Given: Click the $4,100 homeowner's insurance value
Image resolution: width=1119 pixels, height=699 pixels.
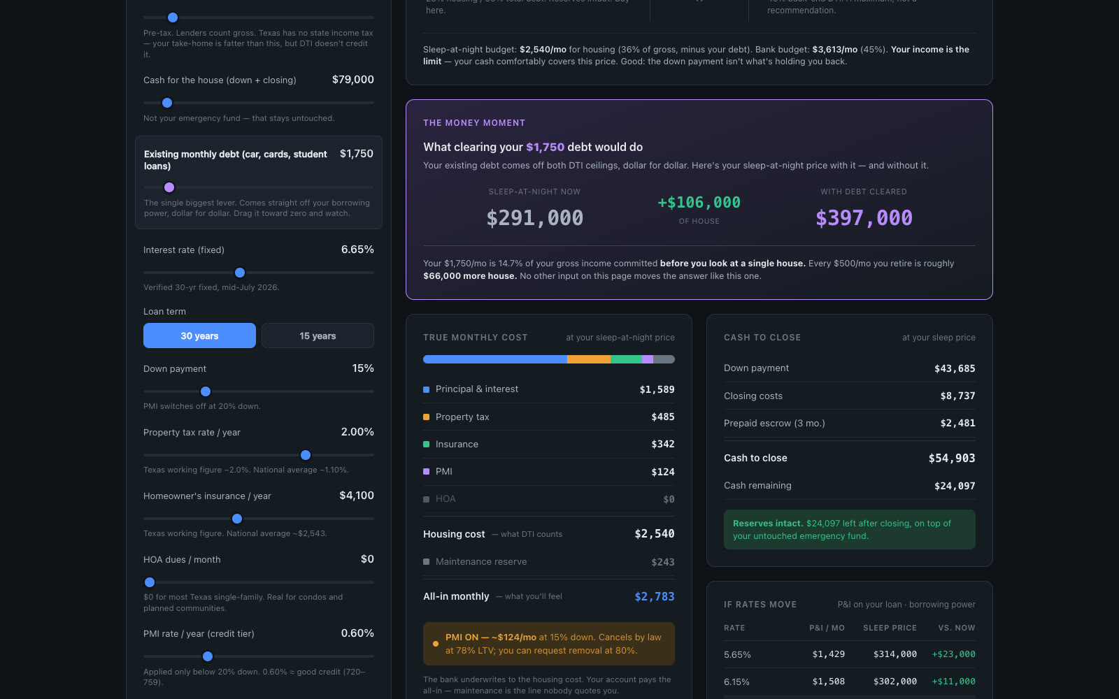Looking at the screenshot, I should point(357,496).
